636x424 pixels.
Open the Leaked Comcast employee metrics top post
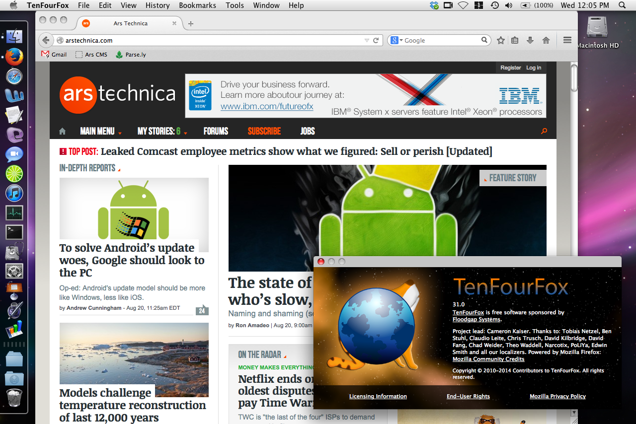pyautogui.click(x=296, y=151)
